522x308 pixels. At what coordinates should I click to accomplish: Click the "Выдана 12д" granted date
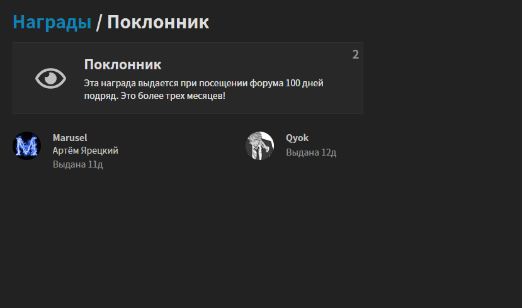pyautogui.click(x=311, y=152)
